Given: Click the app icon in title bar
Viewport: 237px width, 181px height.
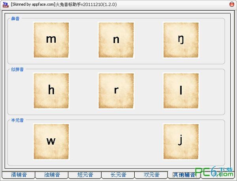Looking at the screenshot, I should [6, 4].
